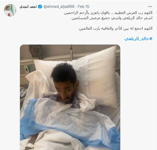Open the tweet via Feb 15 timestamp
Viewport: 157px width, 150px height.
[x=83, y=7]
